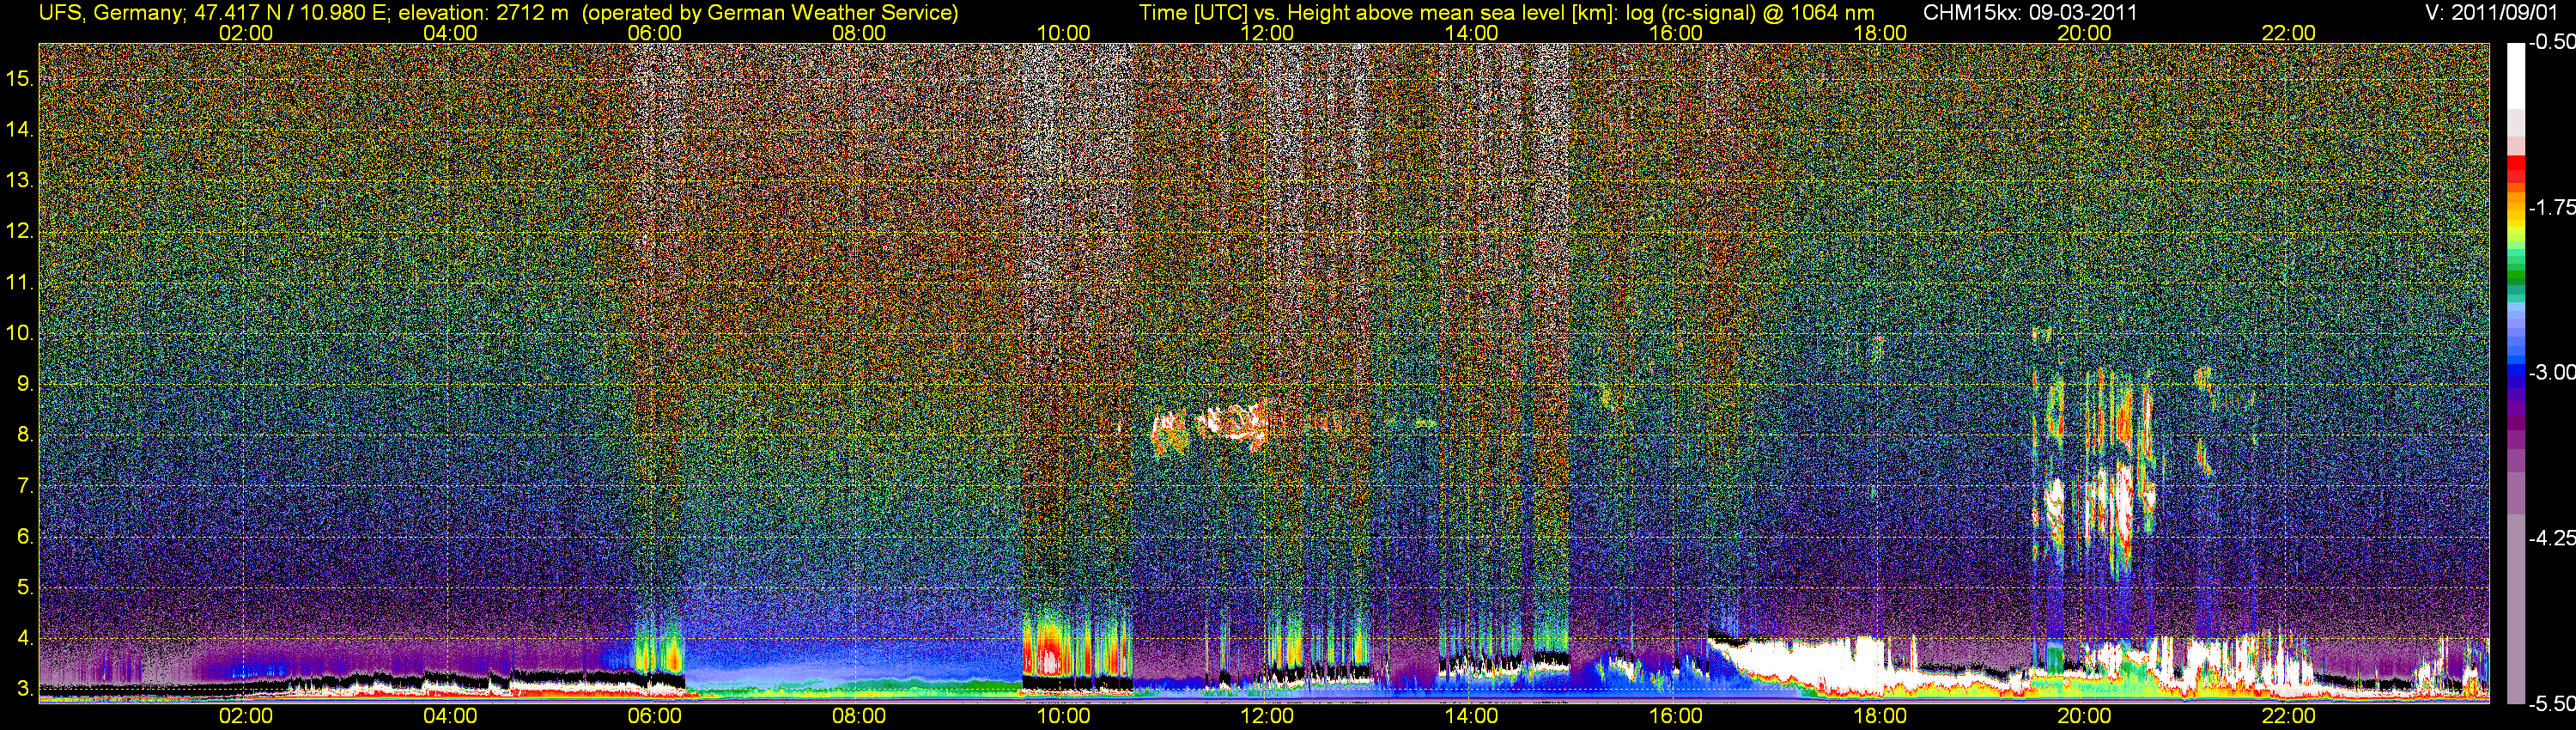Click the 02:00 label on the top time axis

246,33
